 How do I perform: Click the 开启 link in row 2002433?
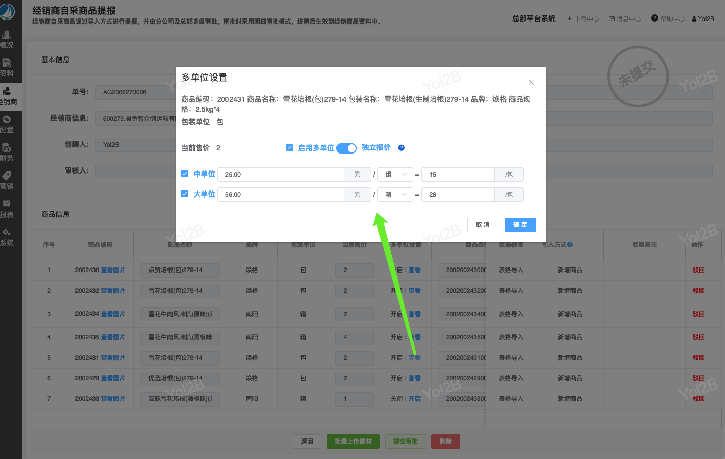pos(414,399)
